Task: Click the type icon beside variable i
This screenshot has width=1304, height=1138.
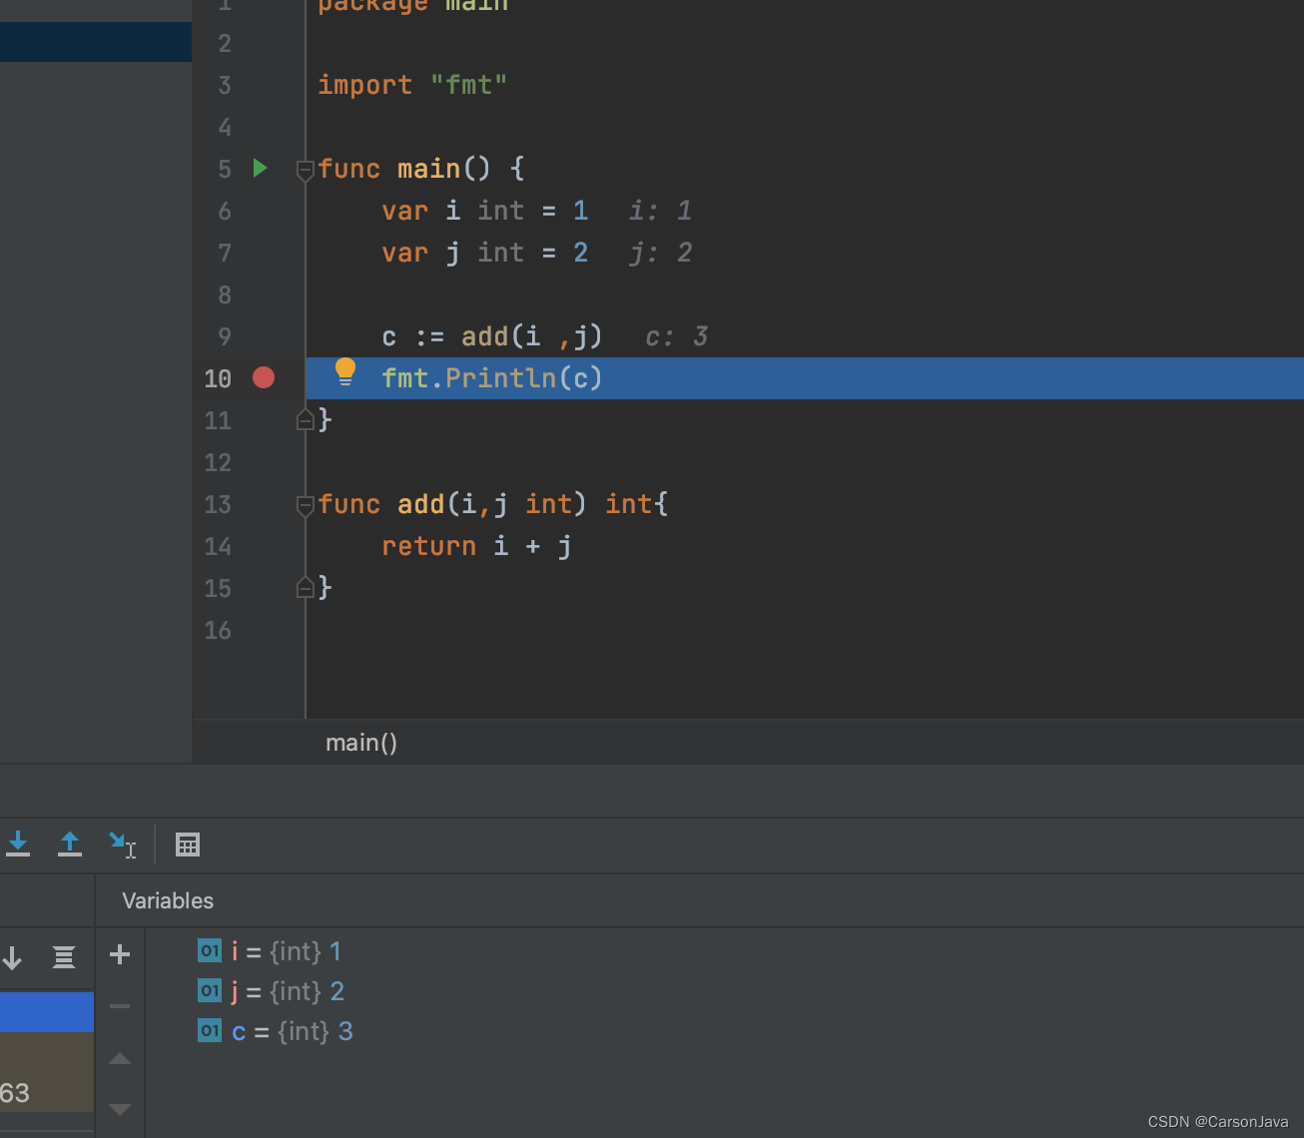Action: point(210,951)
